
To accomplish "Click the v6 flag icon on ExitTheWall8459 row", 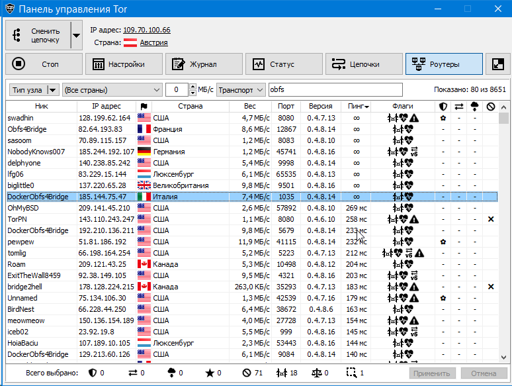I will (x=414, y=275).
